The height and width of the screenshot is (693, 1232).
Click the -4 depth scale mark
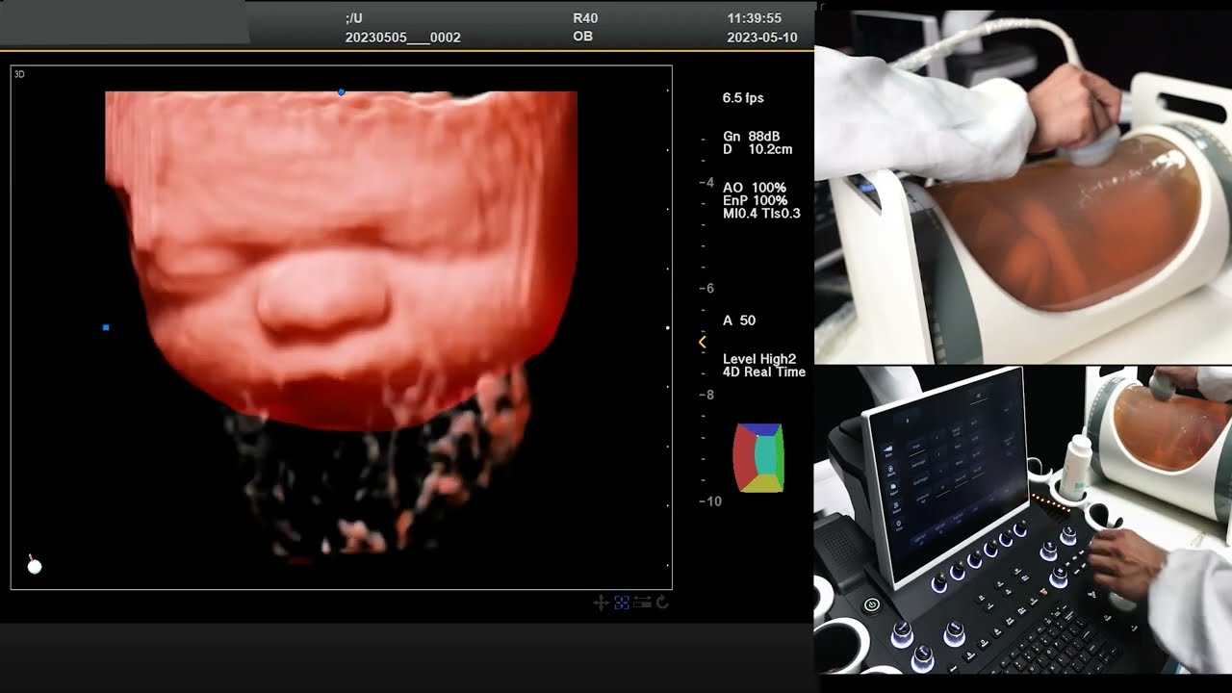click(707, 183)
